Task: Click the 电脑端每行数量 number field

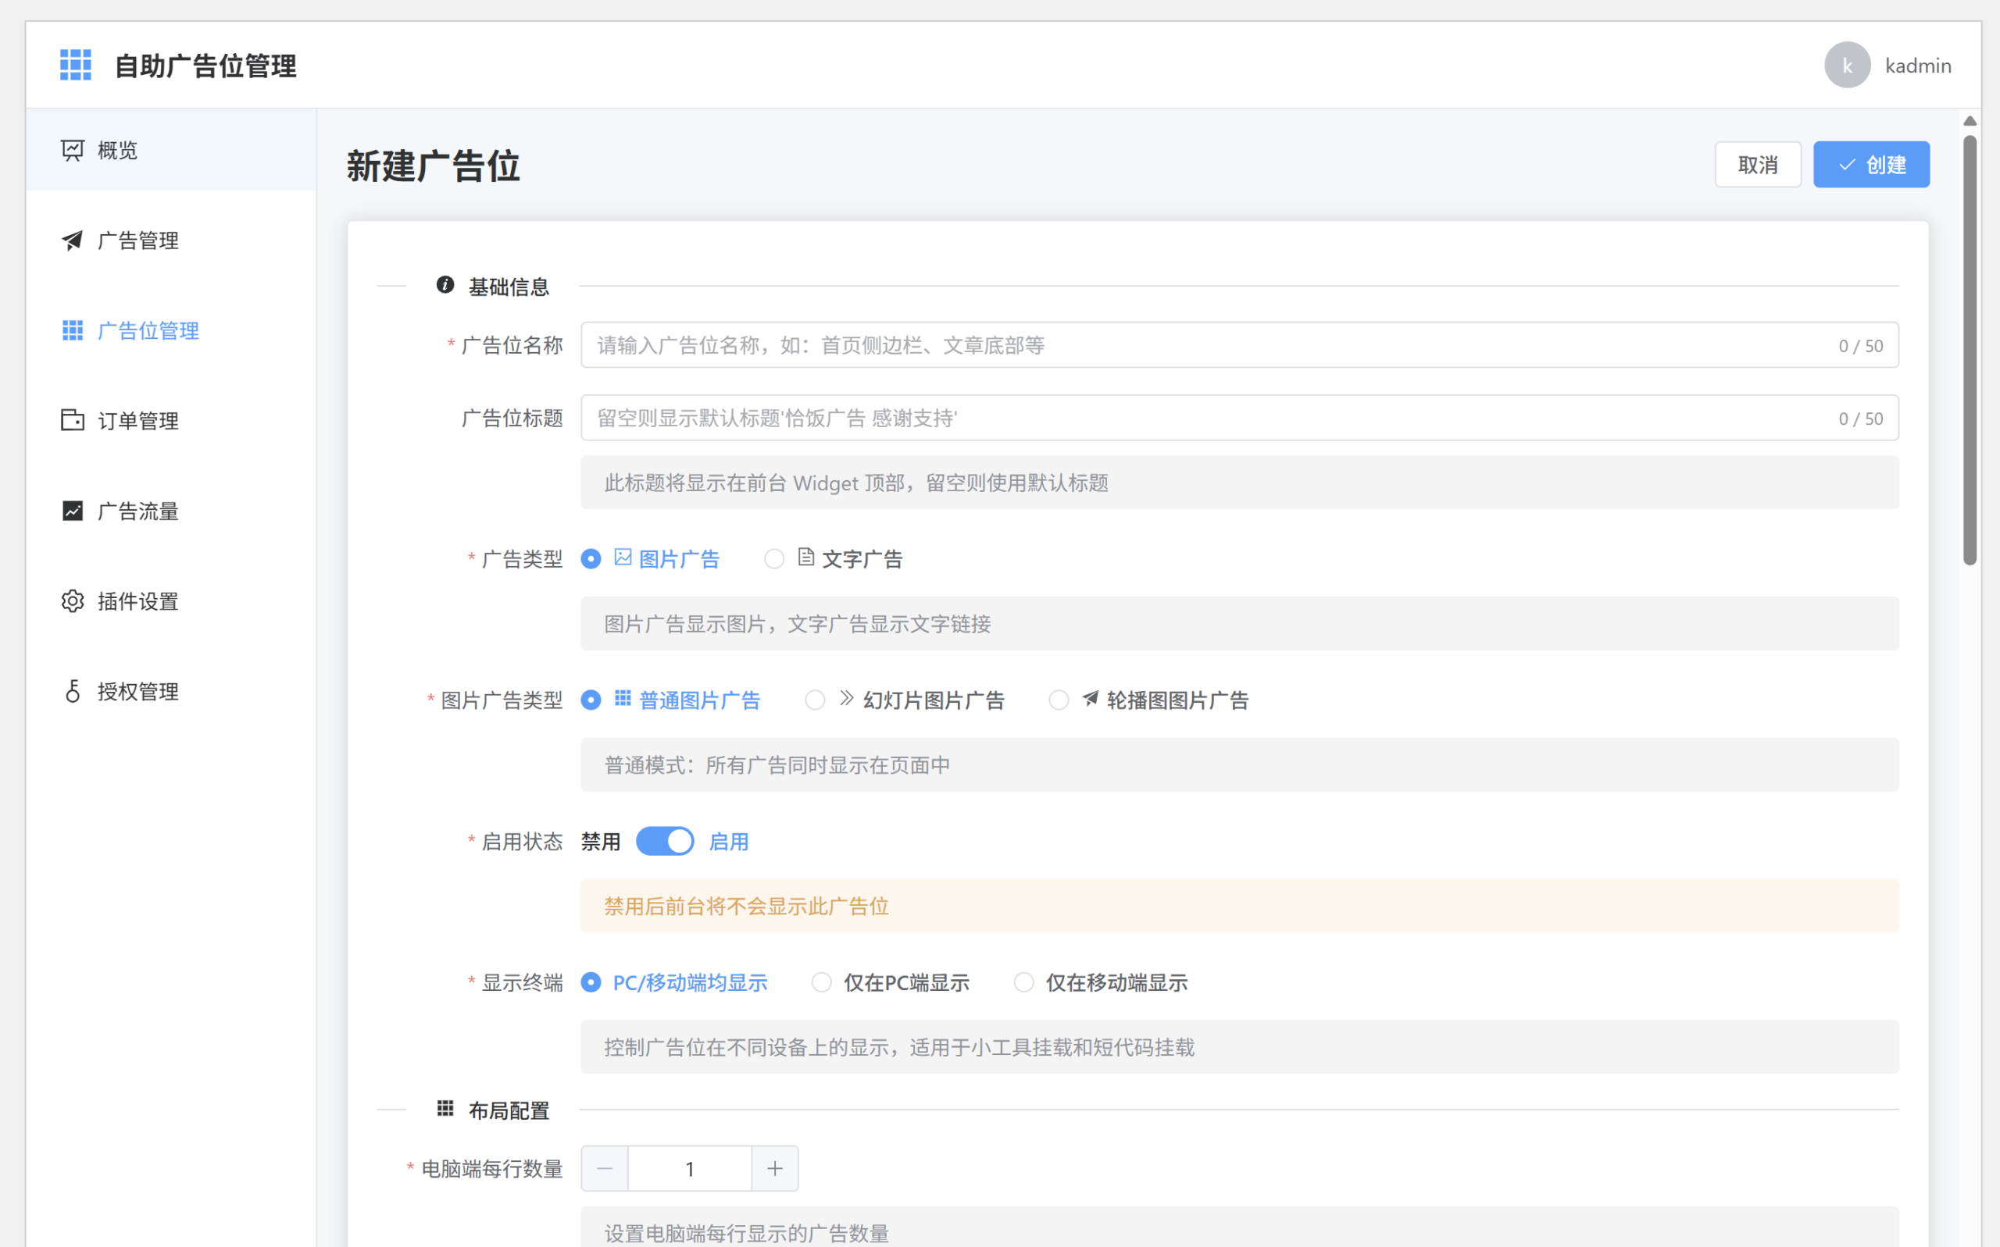Action: [x=690, y=1168]
